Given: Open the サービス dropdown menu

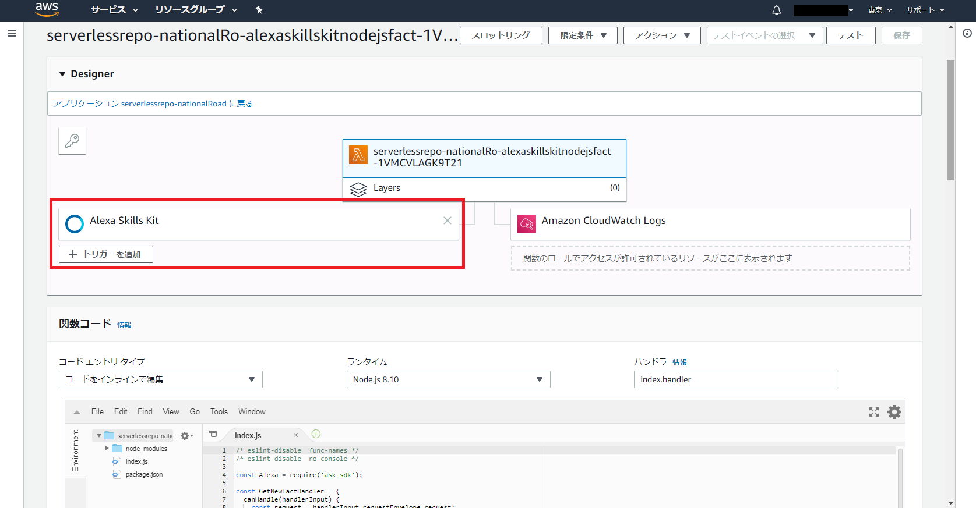Looking at the screenshot, I should click(x=114, y=10).
